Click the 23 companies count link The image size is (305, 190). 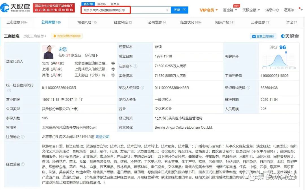tap(68, 55)
